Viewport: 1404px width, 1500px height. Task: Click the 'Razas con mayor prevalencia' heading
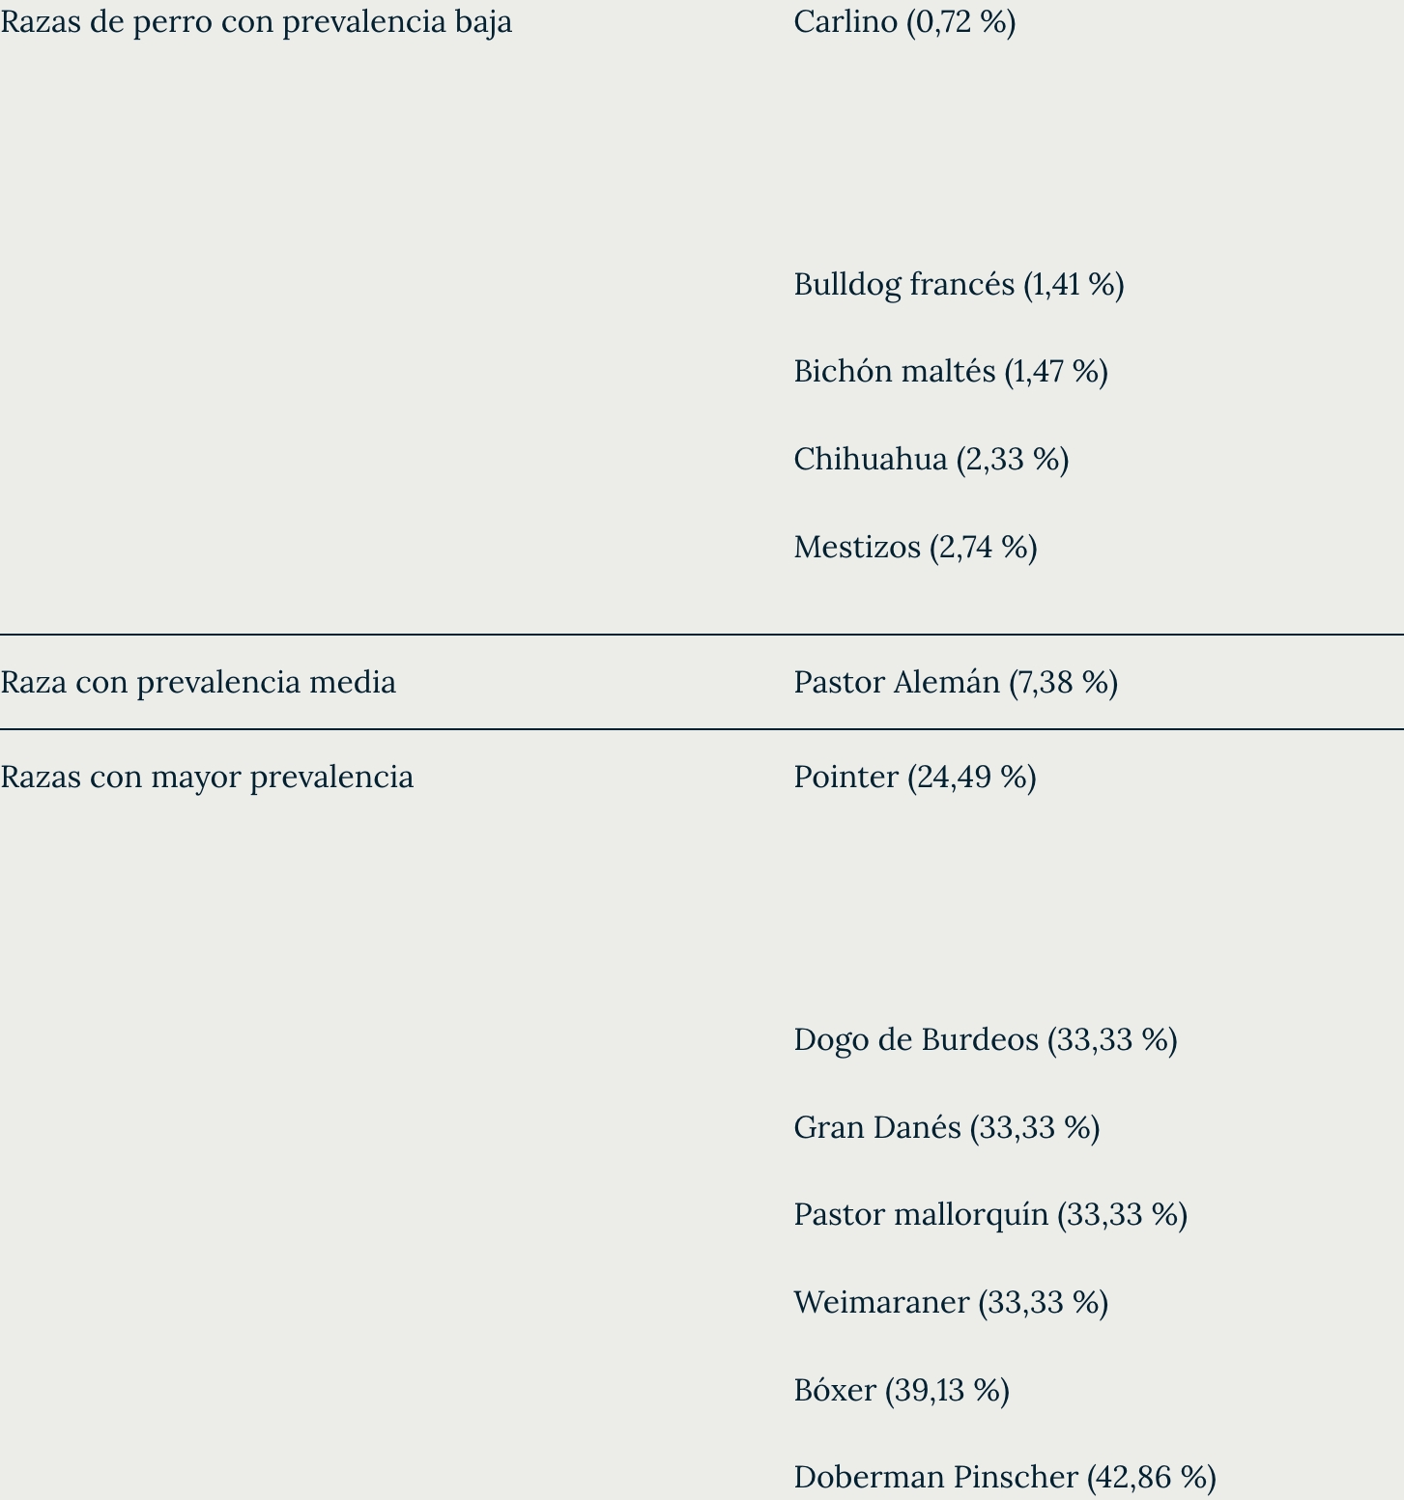tap(207, 777)
